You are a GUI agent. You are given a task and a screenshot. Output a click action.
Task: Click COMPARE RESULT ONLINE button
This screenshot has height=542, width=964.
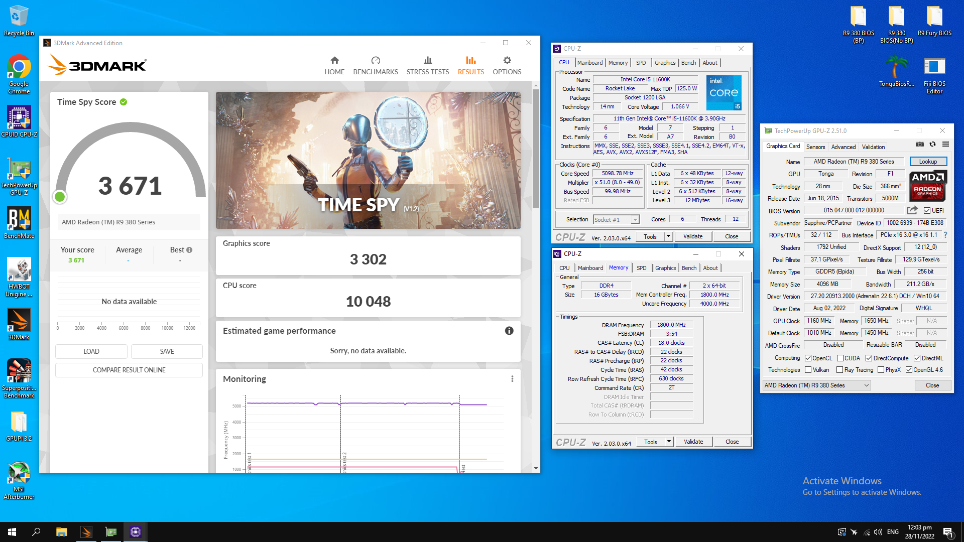click(x=129, y=370)
